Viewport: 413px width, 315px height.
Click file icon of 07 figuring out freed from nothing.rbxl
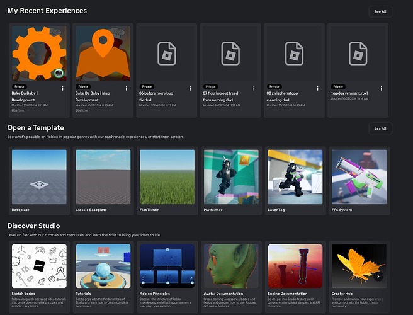[x=230, y=54]
